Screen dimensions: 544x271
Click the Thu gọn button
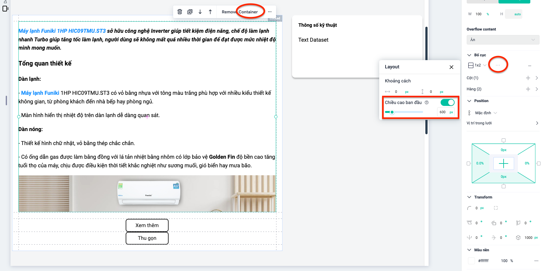[147, 238]
